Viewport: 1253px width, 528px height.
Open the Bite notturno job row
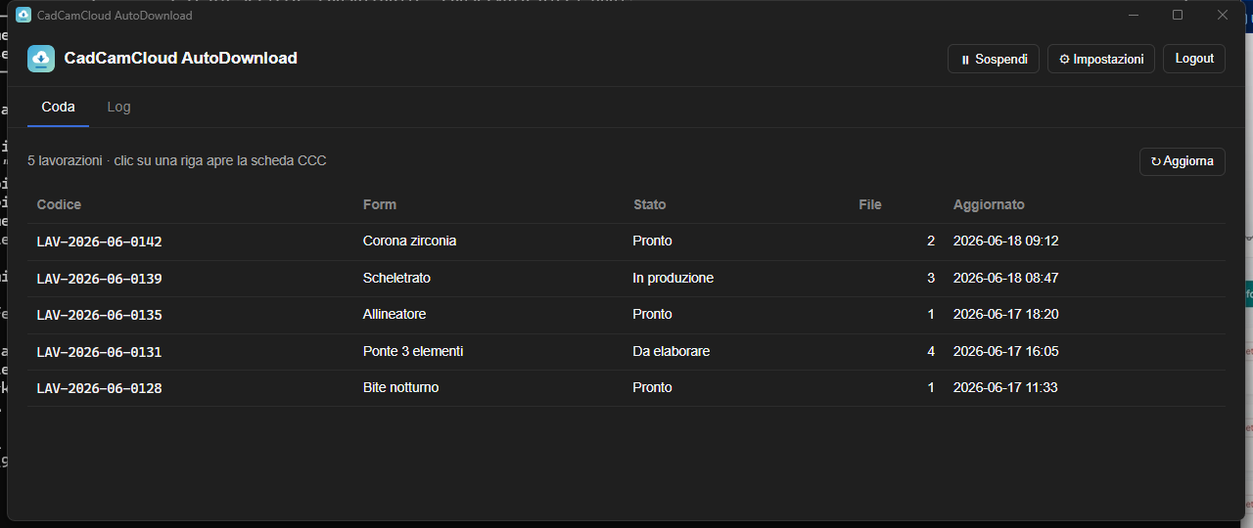click(626, 388)
